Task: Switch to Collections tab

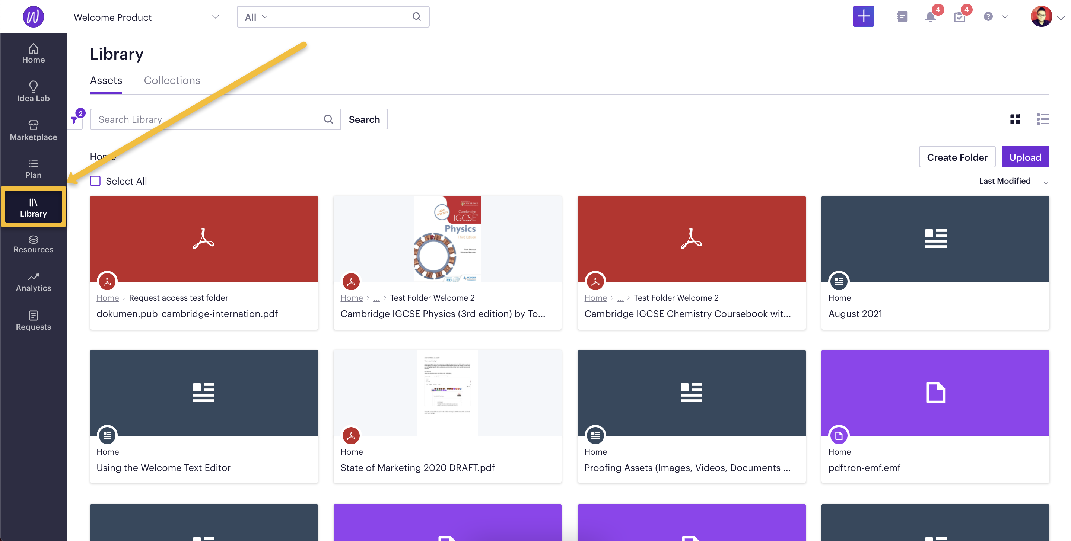Action: coord(172,80)
